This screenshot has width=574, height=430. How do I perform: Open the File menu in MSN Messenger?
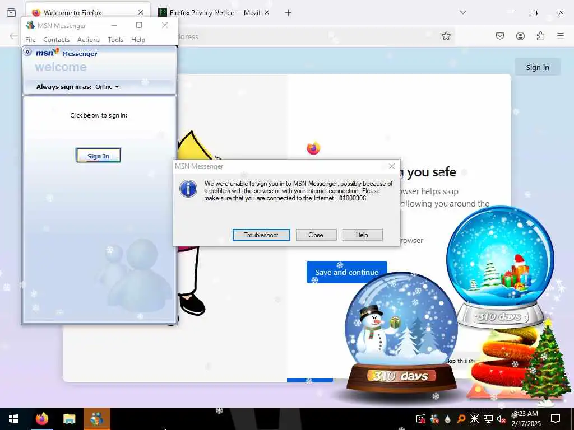click(30, 40)
